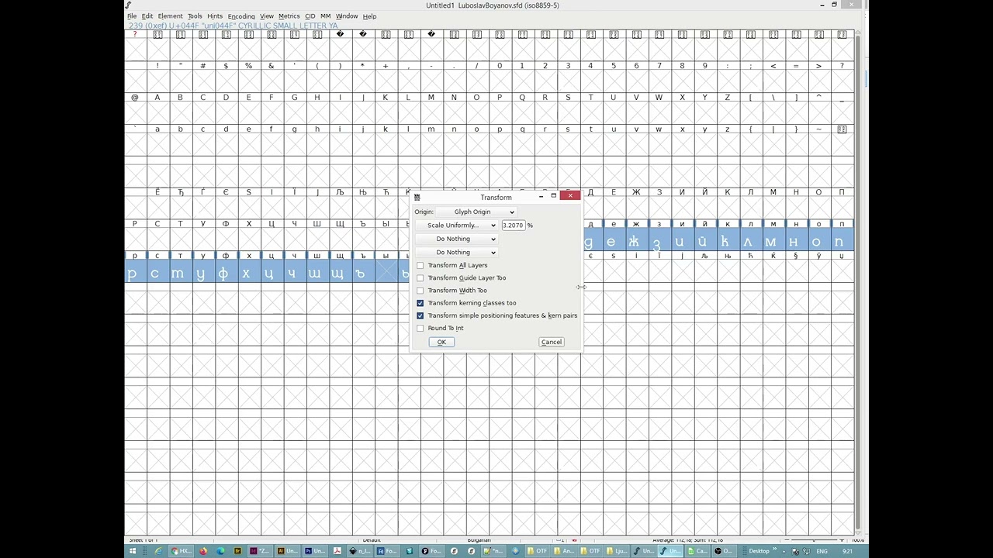Open the third transform dropdown, last Do Nothing
The width and height of the screenshot is (993, 558).
(x=456, y=252)
